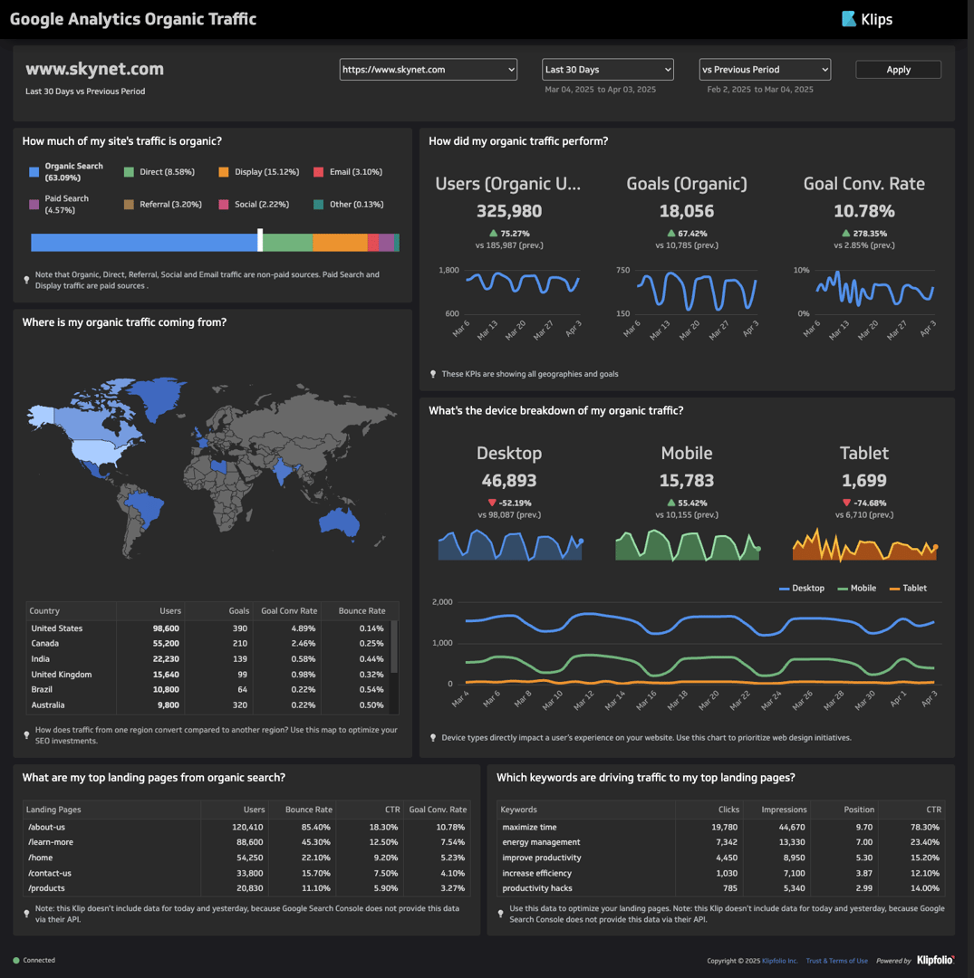Expand the vs Previous Period comparison dropdown
974x978 pixels.
pos(764,69)
